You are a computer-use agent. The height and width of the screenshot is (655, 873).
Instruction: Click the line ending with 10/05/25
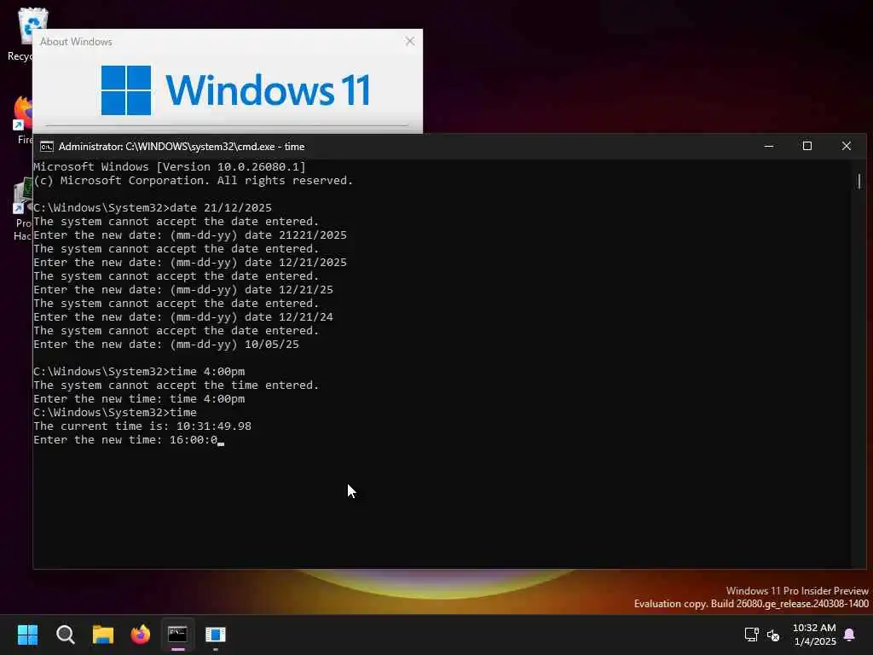point(166,345)
